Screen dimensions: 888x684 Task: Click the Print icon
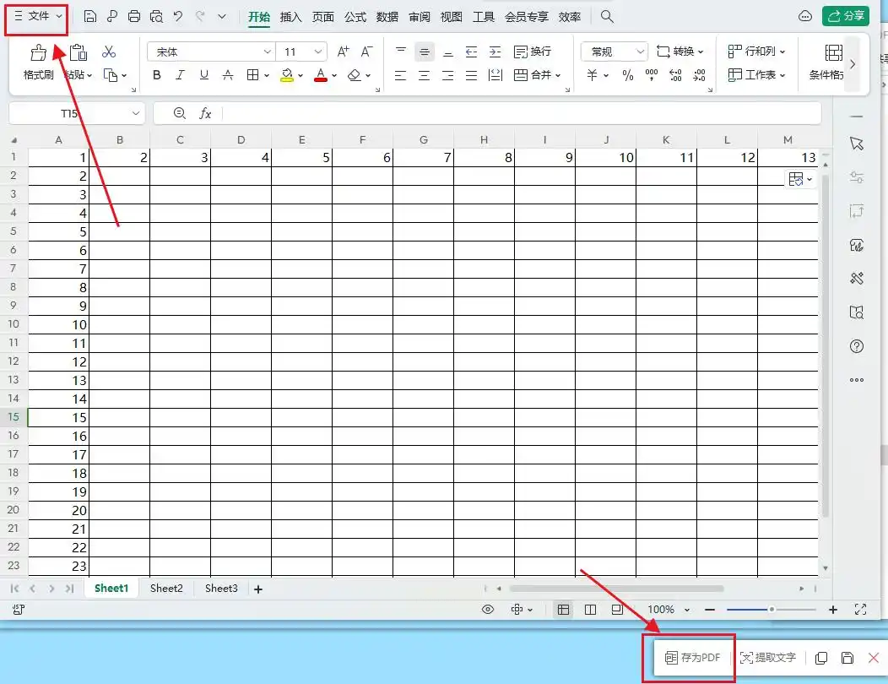pos(134,16)
